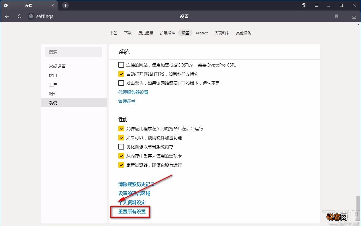Open new tab with plus button
Screen dimensions: 361x226
click(65, 5)
